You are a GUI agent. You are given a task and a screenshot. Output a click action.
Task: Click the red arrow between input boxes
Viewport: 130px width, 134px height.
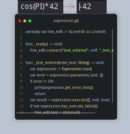tap(69, 6)
